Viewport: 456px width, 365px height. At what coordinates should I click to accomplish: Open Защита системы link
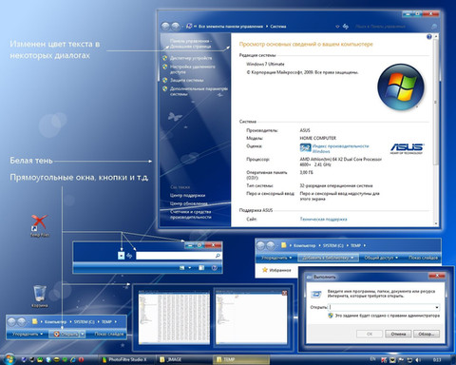(x=187, y=80)
